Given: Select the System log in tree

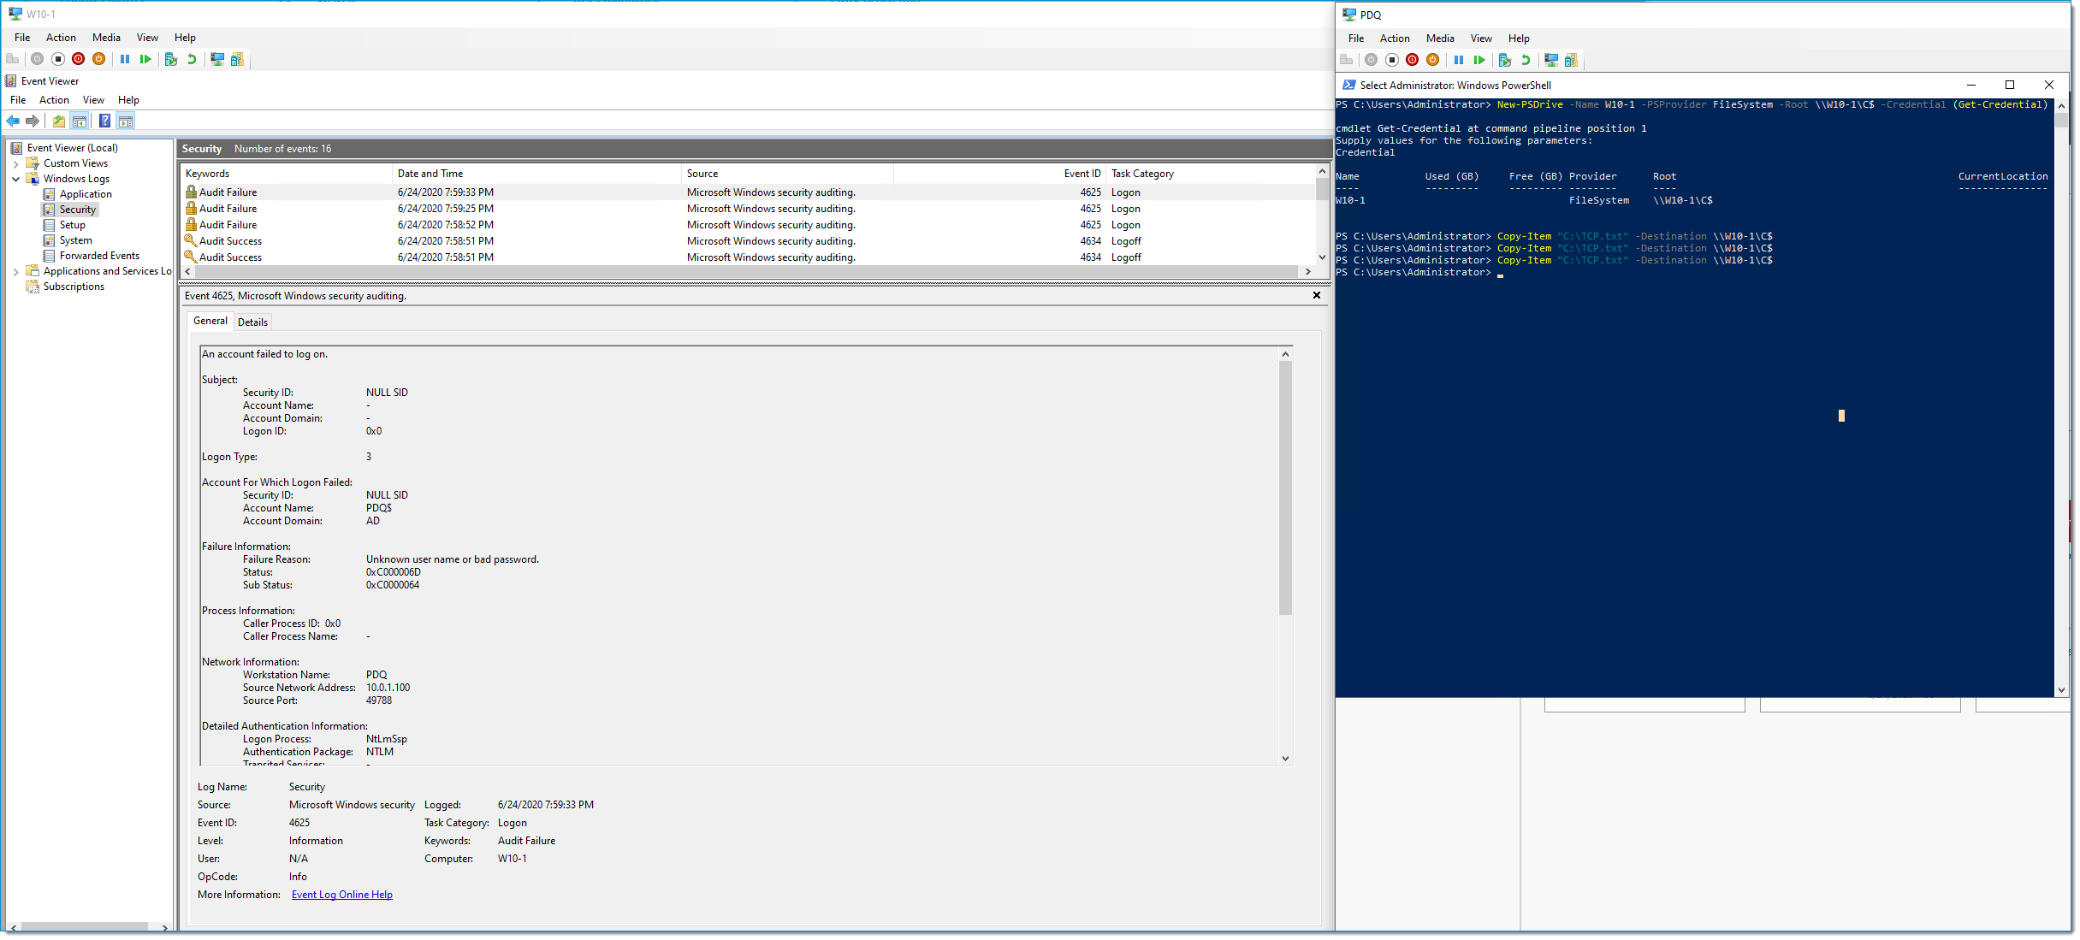Looking at the screenshot, I should pos(75,240).
